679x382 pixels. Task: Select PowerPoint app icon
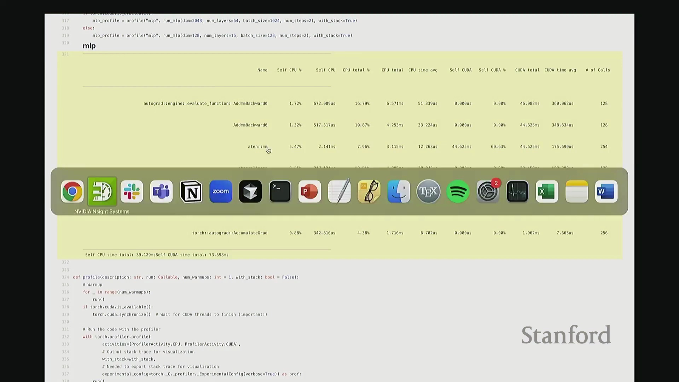click(309, 192)
